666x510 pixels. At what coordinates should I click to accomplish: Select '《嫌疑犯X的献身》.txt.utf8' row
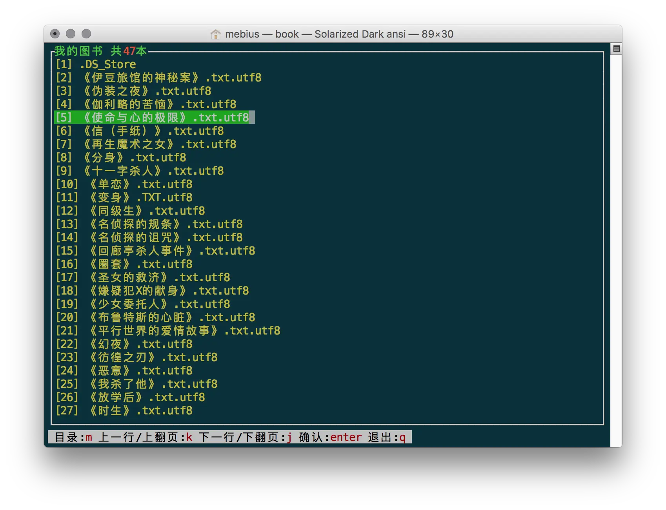(x=152, y=291)
